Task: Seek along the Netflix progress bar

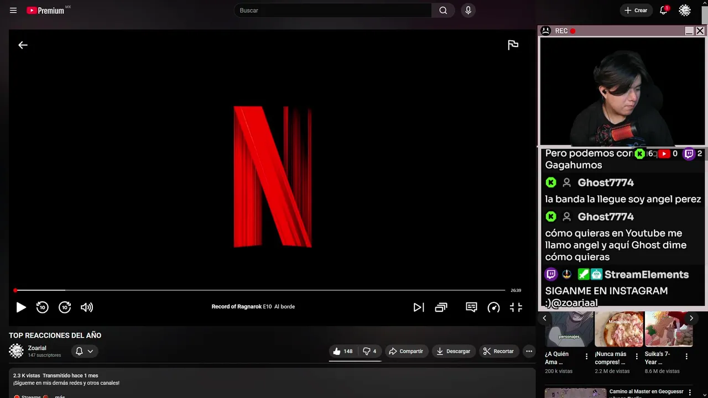Action: click(259, 290)
